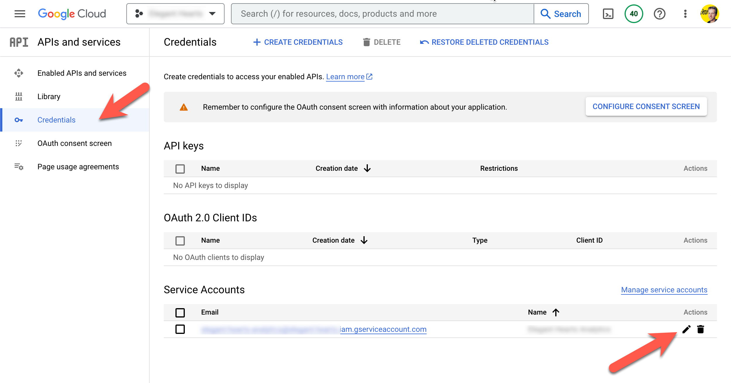Image resolution: width=731 pixels, height=383 pixels.
Task: Open the main navigation hamburger menu
Action: (x=20, y=14)
